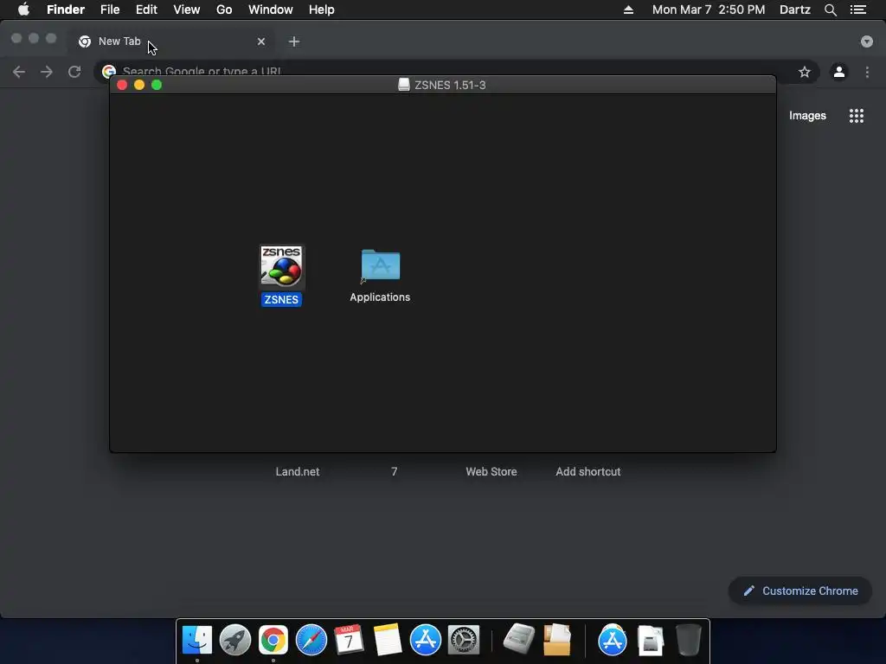
Task: Open the App Store from the Dock
Action: tap(426, 640)
